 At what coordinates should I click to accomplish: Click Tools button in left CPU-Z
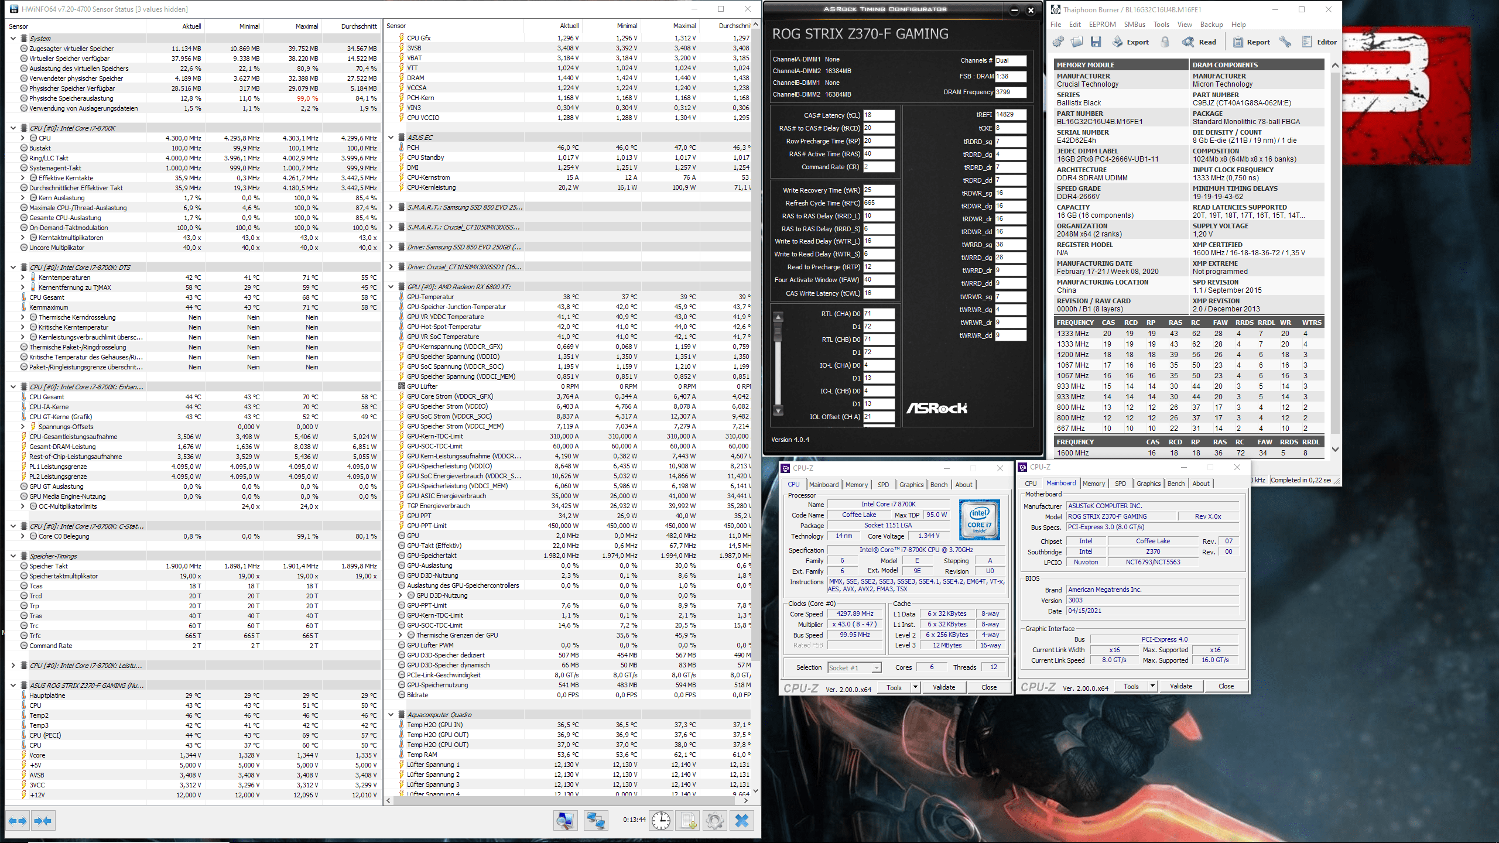(894, 687)
